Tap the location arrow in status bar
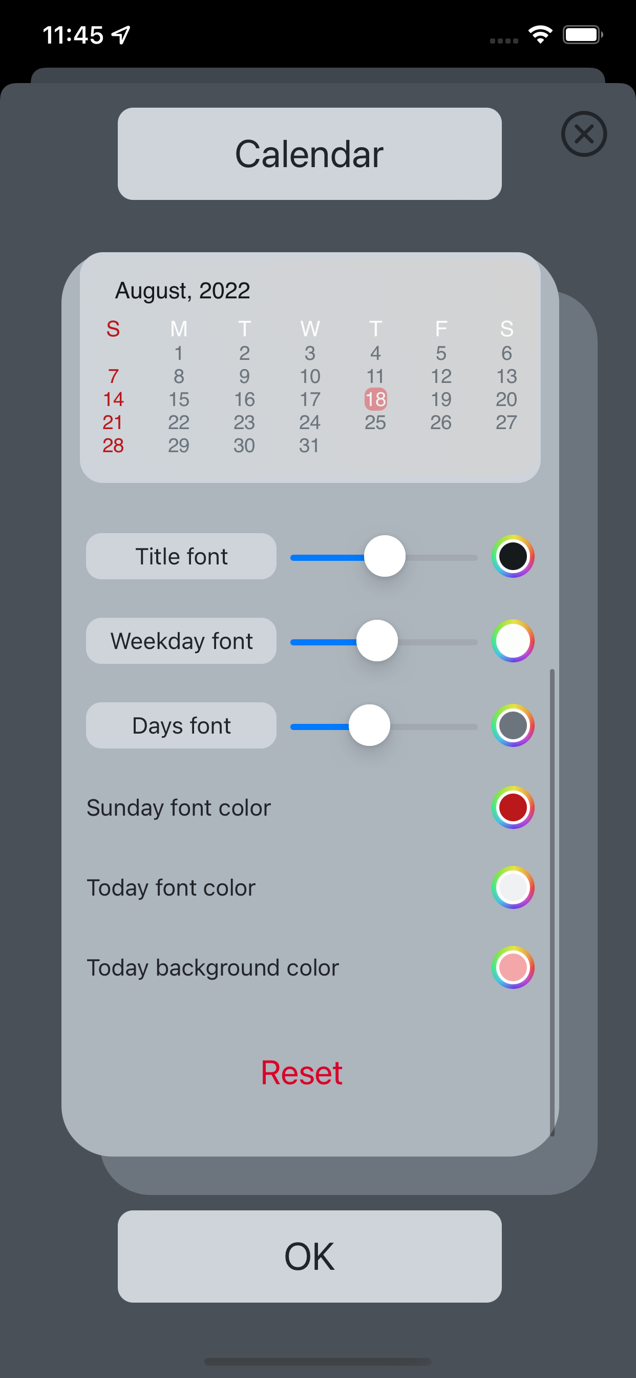 121,35
